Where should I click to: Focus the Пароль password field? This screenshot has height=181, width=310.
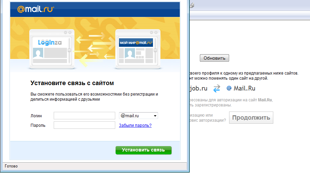coord(84,125)
